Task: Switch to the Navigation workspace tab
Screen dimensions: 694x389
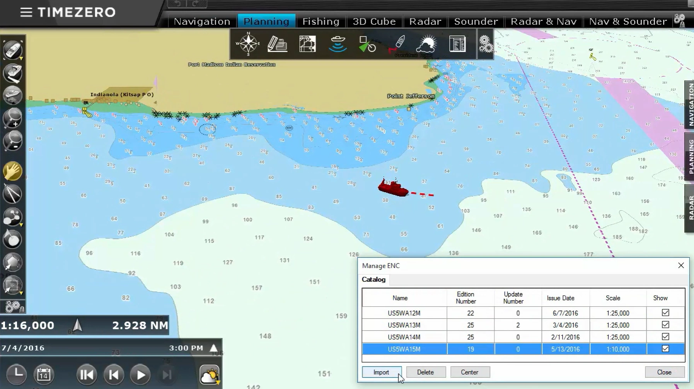Action: coord(202,21)
